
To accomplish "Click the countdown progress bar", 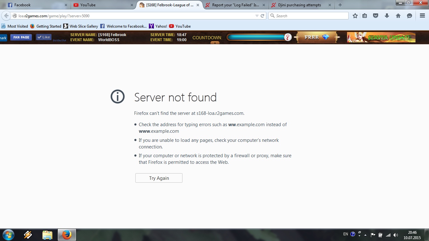I will point(256,37).
